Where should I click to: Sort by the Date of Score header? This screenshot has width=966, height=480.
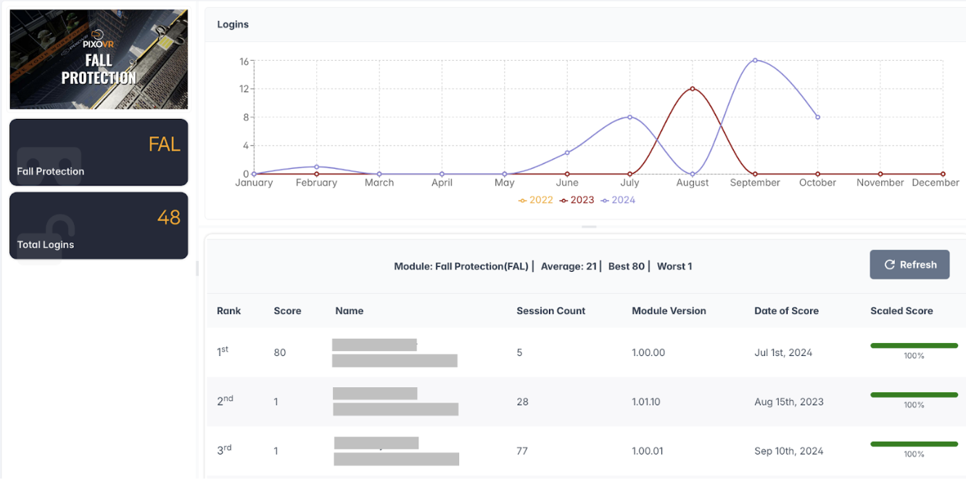(786, 311)
